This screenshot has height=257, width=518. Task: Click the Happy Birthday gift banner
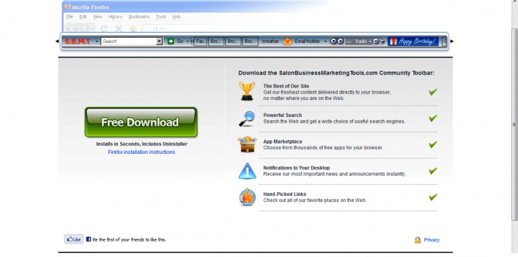pyautogui.click(x=413, y=42)
